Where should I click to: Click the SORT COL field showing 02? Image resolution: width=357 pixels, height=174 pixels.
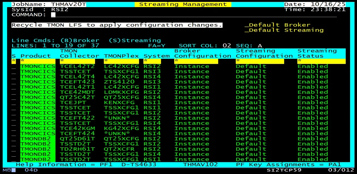tap(227, 45)
